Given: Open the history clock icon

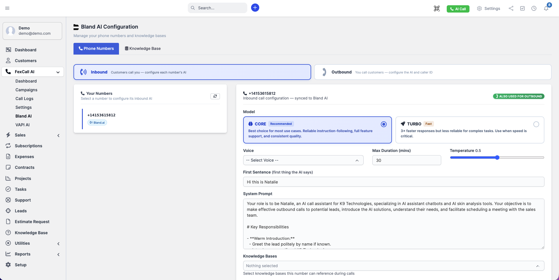Looking at the screenshot, I should pyautogui.click(x=534, y=8).
